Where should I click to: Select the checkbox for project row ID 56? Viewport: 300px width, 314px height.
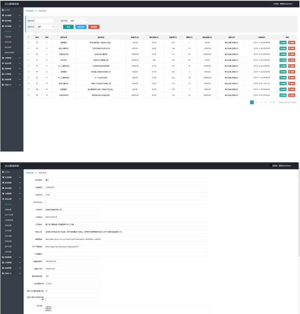(x=28, y=54)
